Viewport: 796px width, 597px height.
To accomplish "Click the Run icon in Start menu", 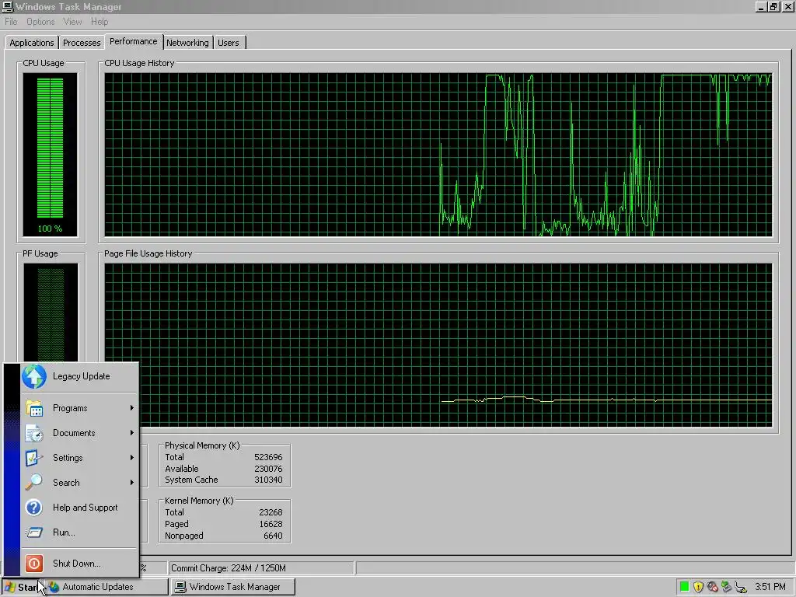I will click(34, 532).
